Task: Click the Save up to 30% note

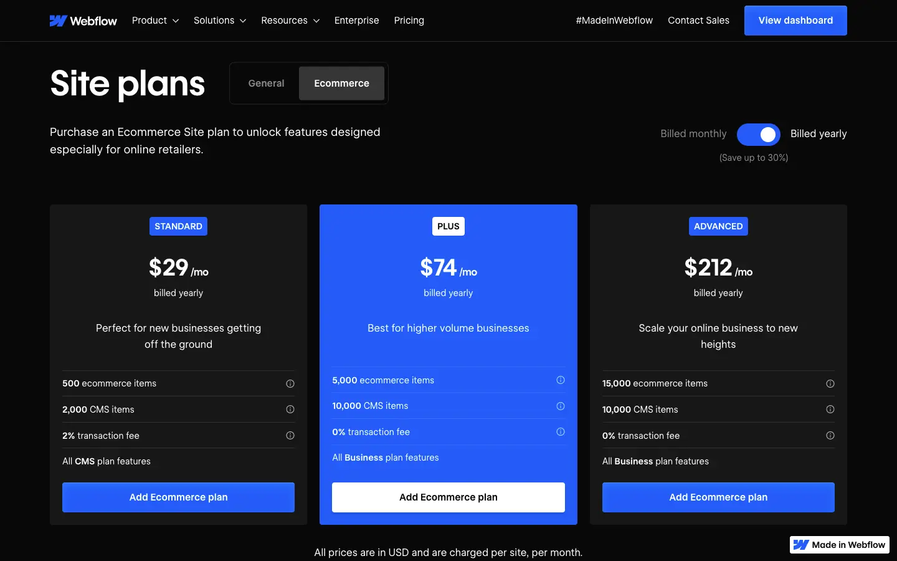Action: coord(754,158)
